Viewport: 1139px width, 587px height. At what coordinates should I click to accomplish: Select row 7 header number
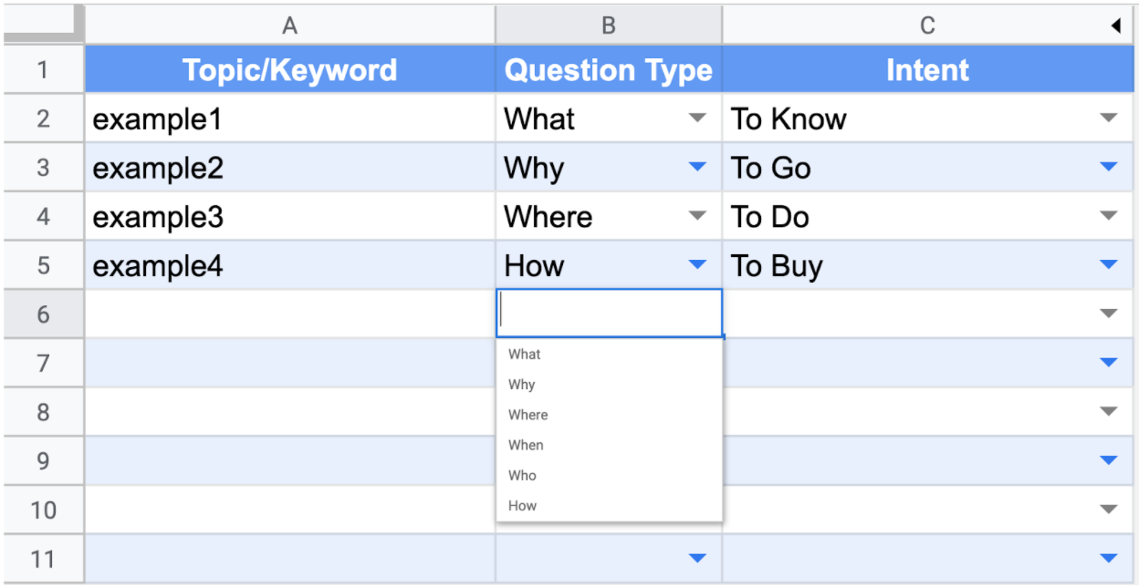pyautogui.click(x=43, y=363)
